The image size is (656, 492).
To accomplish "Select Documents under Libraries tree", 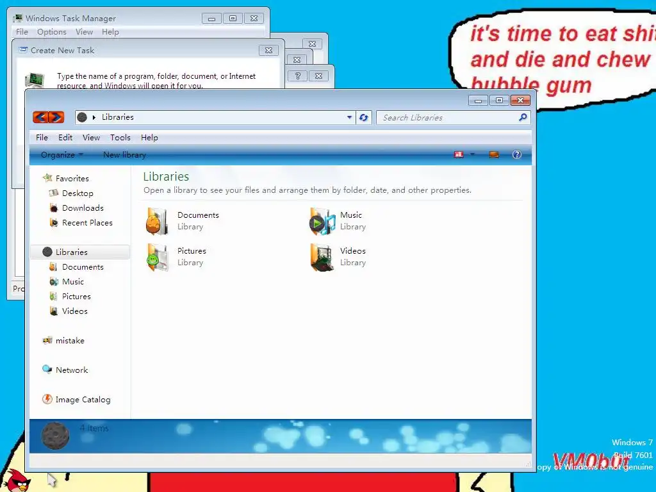I will click(83, 267).
